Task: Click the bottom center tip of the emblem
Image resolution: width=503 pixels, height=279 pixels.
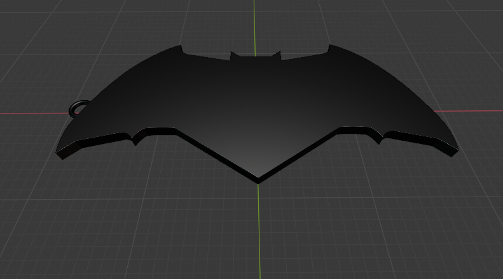Action: tap(258, 180)
